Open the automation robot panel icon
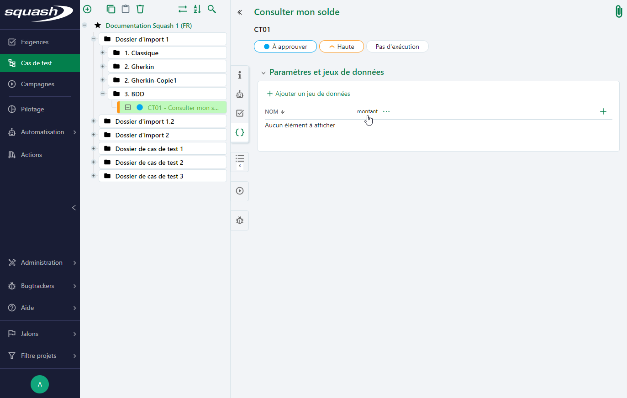This screenshot has width=627, height=398. 240,94
